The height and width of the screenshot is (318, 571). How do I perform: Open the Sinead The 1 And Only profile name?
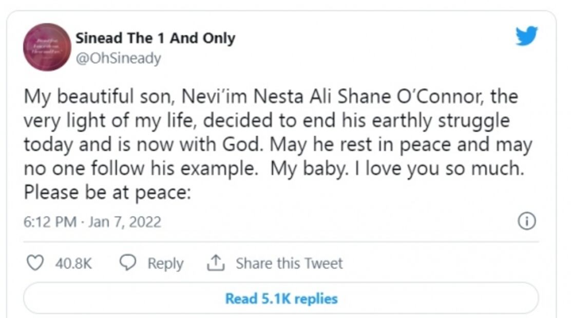click(x=155, y=38)
